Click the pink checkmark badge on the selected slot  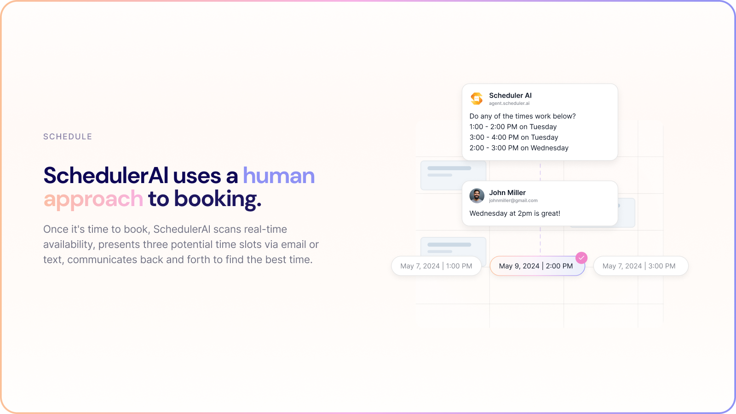(581, 258)
